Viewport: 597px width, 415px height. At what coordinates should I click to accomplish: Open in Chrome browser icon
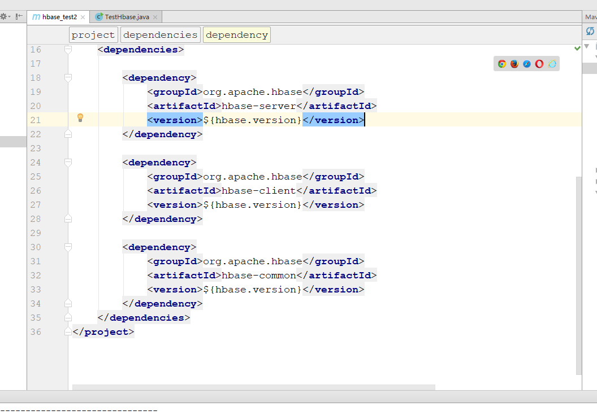click(x=502, y=64)
